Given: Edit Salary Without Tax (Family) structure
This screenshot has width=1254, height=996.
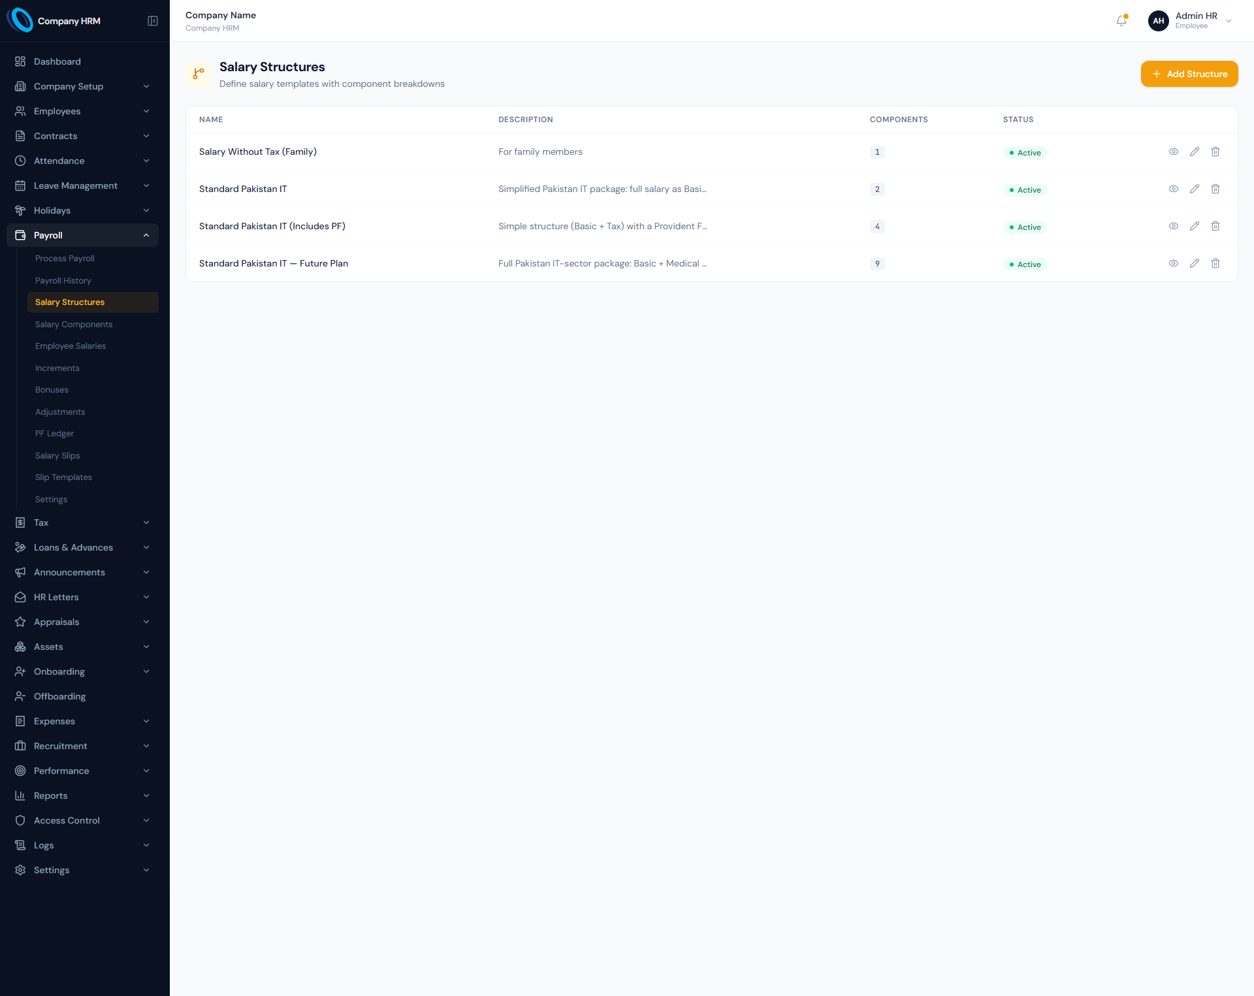Looking at the screenshot, I should coord(1195,152).
